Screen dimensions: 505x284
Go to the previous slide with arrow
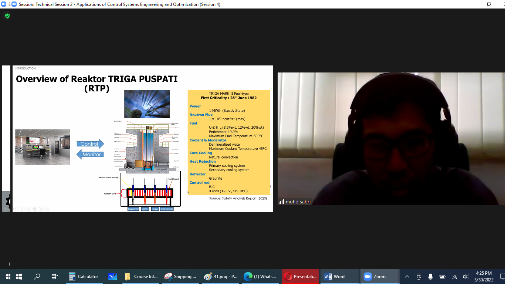(x=16, y=209)
